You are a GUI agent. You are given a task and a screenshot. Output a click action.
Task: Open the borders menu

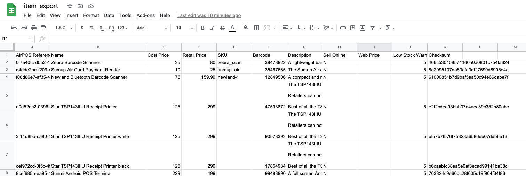coord(256,28)
